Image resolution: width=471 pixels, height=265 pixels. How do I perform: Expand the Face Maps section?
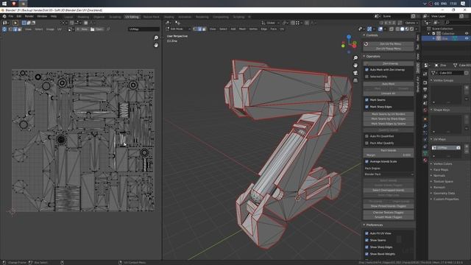pos(441,169)
